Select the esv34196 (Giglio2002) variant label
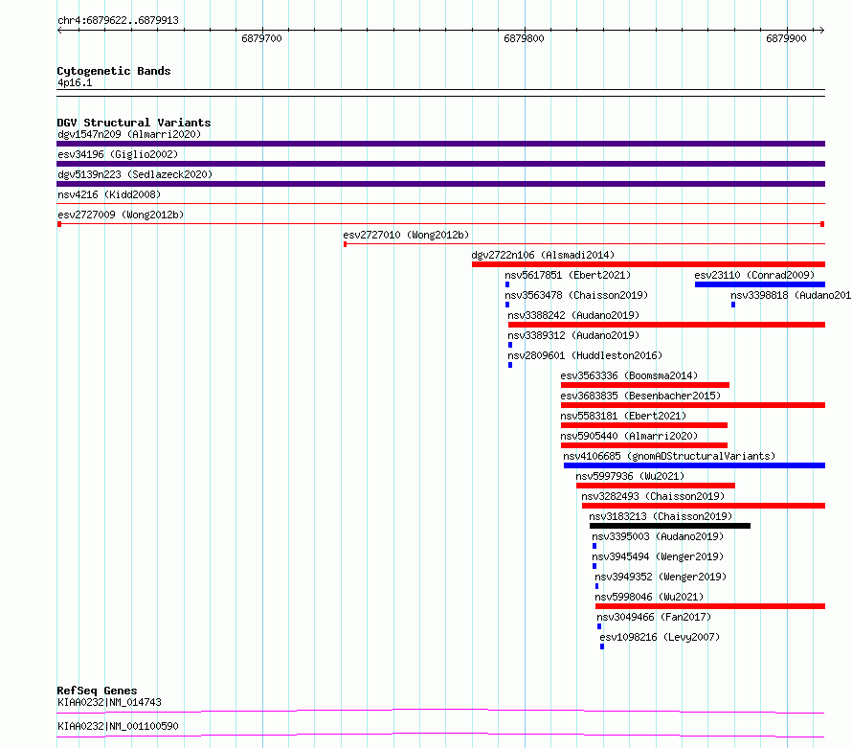The image size is (852, 748). [x=118, y=154]
